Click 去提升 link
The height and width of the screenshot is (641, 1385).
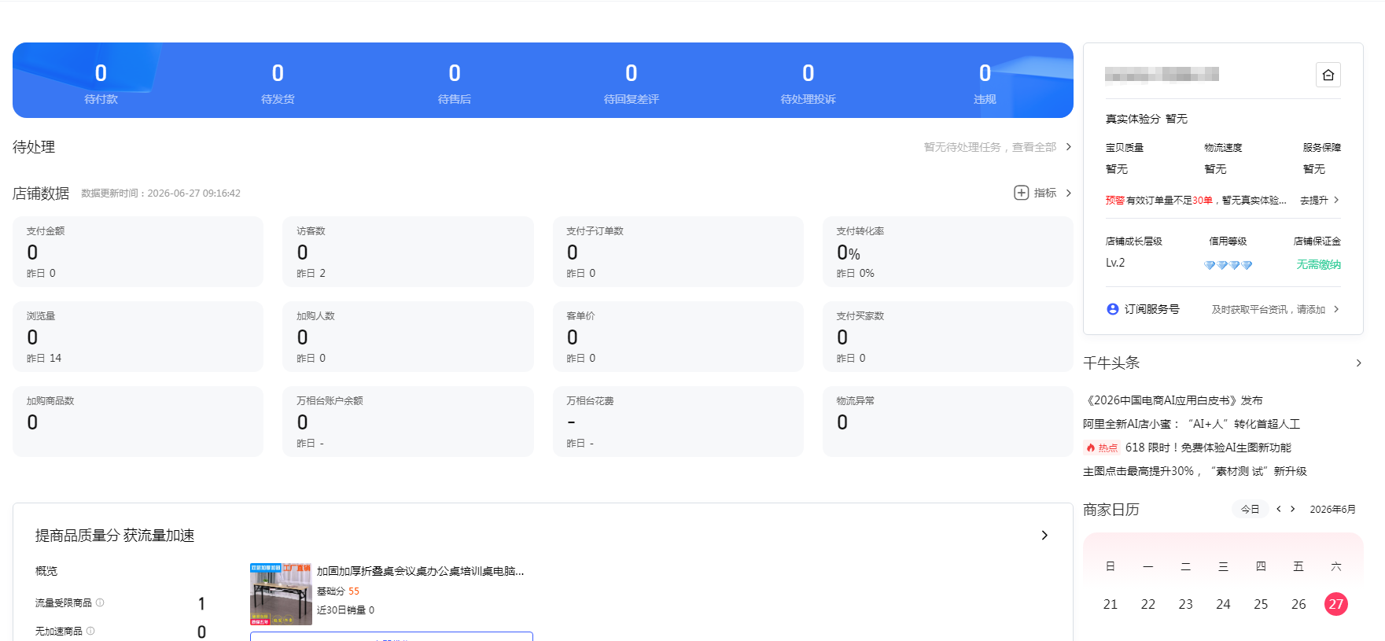point(1313,200)
